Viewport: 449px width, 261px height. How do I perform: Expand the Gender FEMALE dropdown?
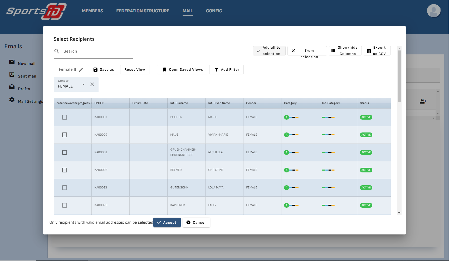point(84,84)
